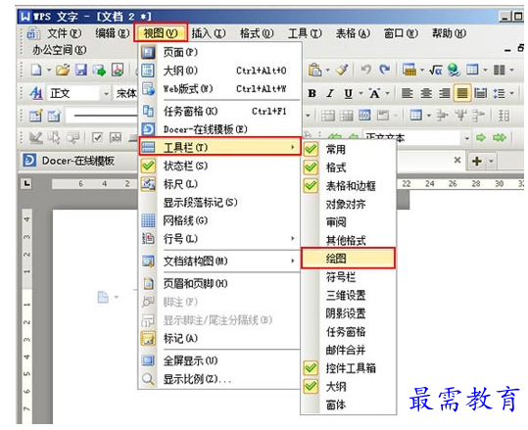
Task: Click the Undo arrow icon
Action: 365,70
